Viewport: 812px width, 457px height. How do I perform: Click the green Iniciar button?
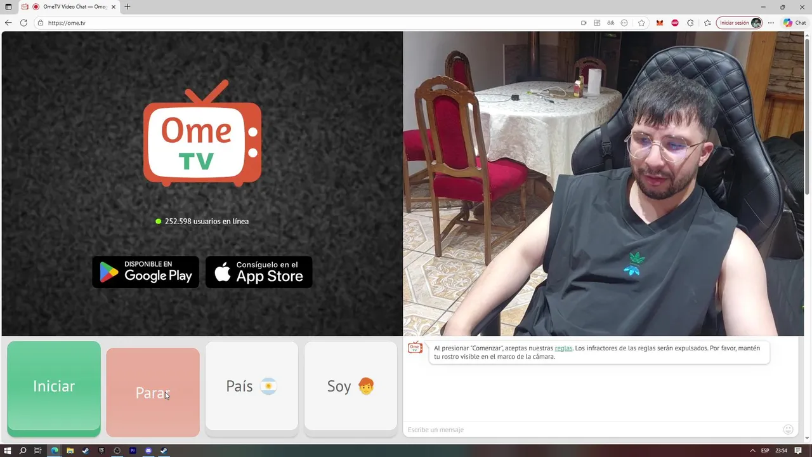click(x=54, y=388)
